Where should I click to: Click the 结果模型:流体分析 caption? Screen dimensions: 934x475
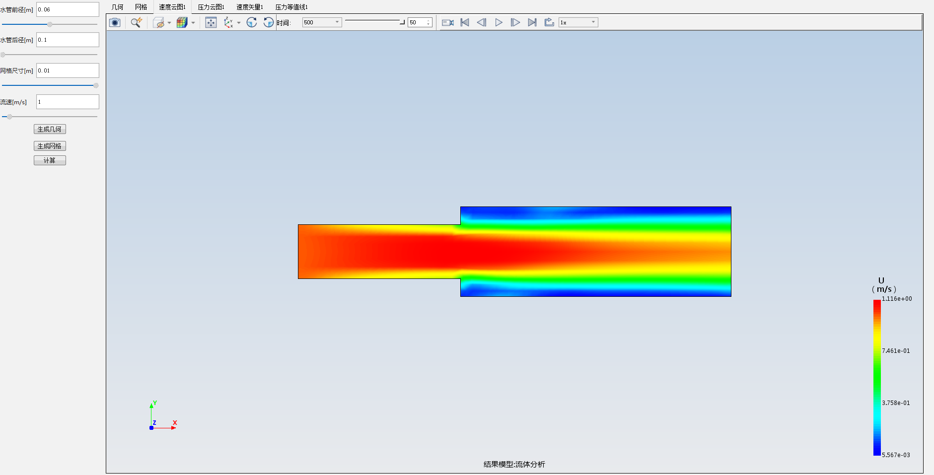click(x=514, y=465)
